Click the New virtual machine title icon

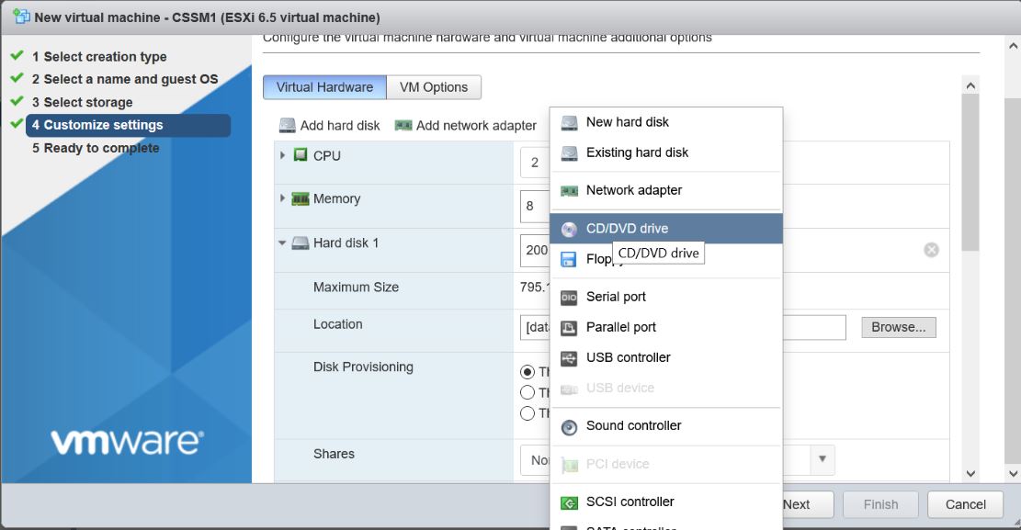(x=21, y=17)
